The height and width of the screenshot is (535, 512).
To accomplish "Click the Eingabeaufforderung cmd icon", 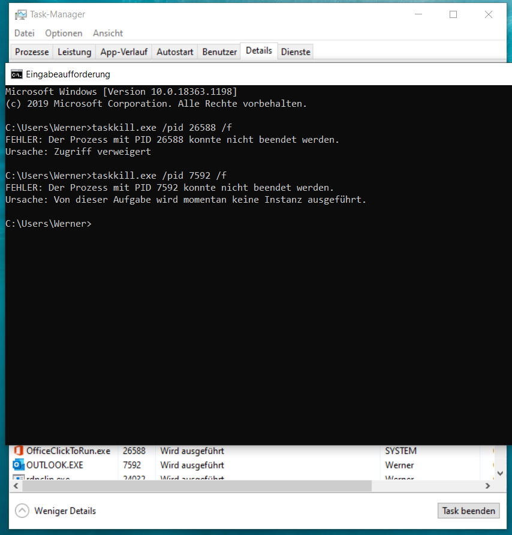I will [16, 74].
